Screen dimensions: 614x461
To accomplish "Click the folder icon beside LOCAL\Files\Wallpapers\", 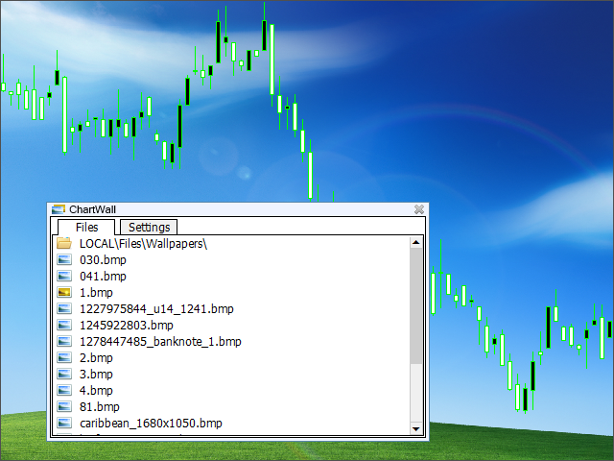I will 64,243.
